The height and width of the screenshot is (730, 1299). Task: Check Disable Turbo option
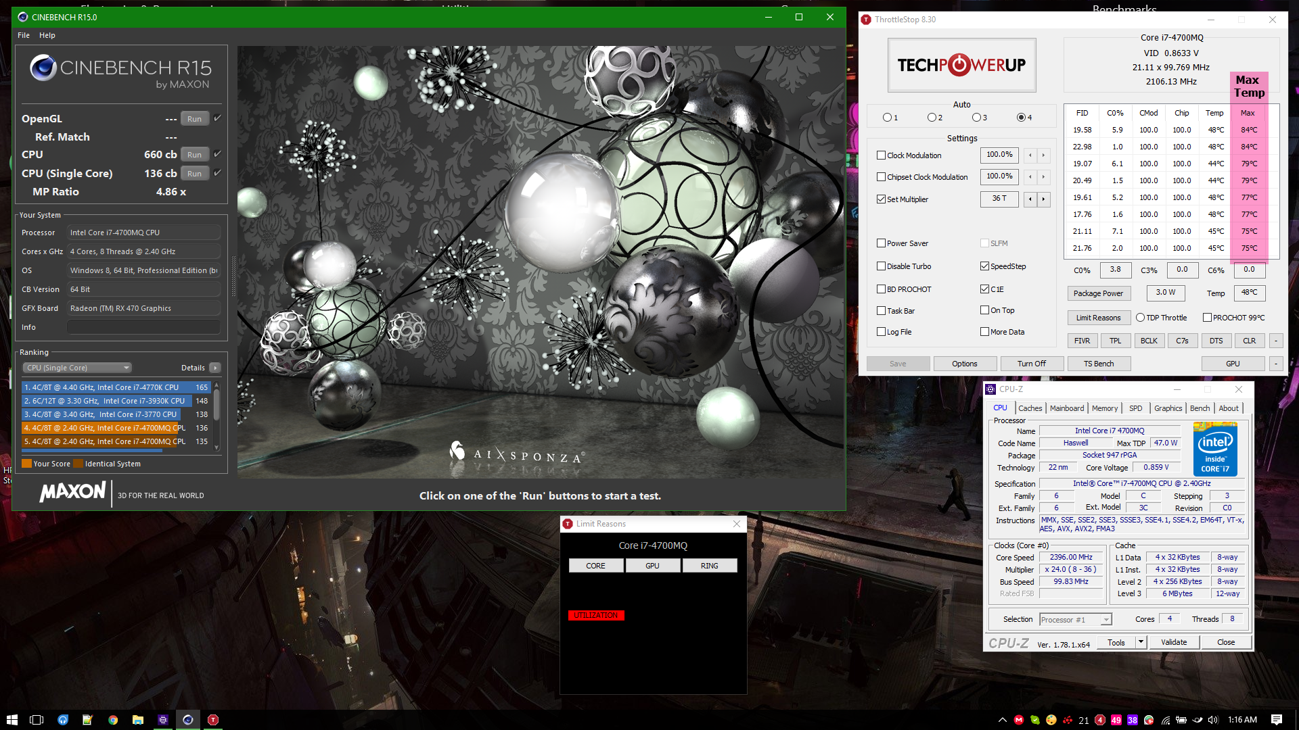pos(881,266)
